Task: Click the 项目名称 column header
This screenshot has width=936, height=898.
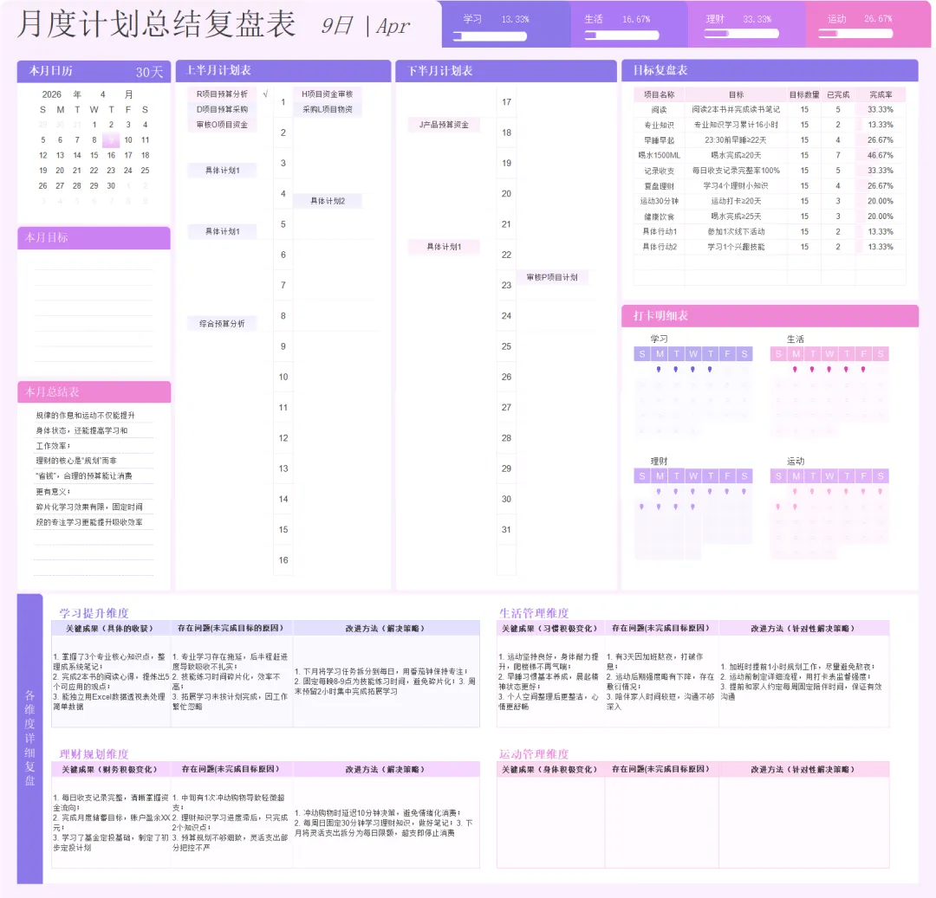Action: click(659, 94)
